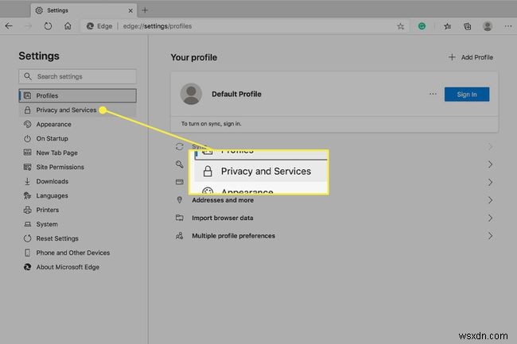517x344 pixels.
Task: Open Languages settings
Action: [77, 195]
